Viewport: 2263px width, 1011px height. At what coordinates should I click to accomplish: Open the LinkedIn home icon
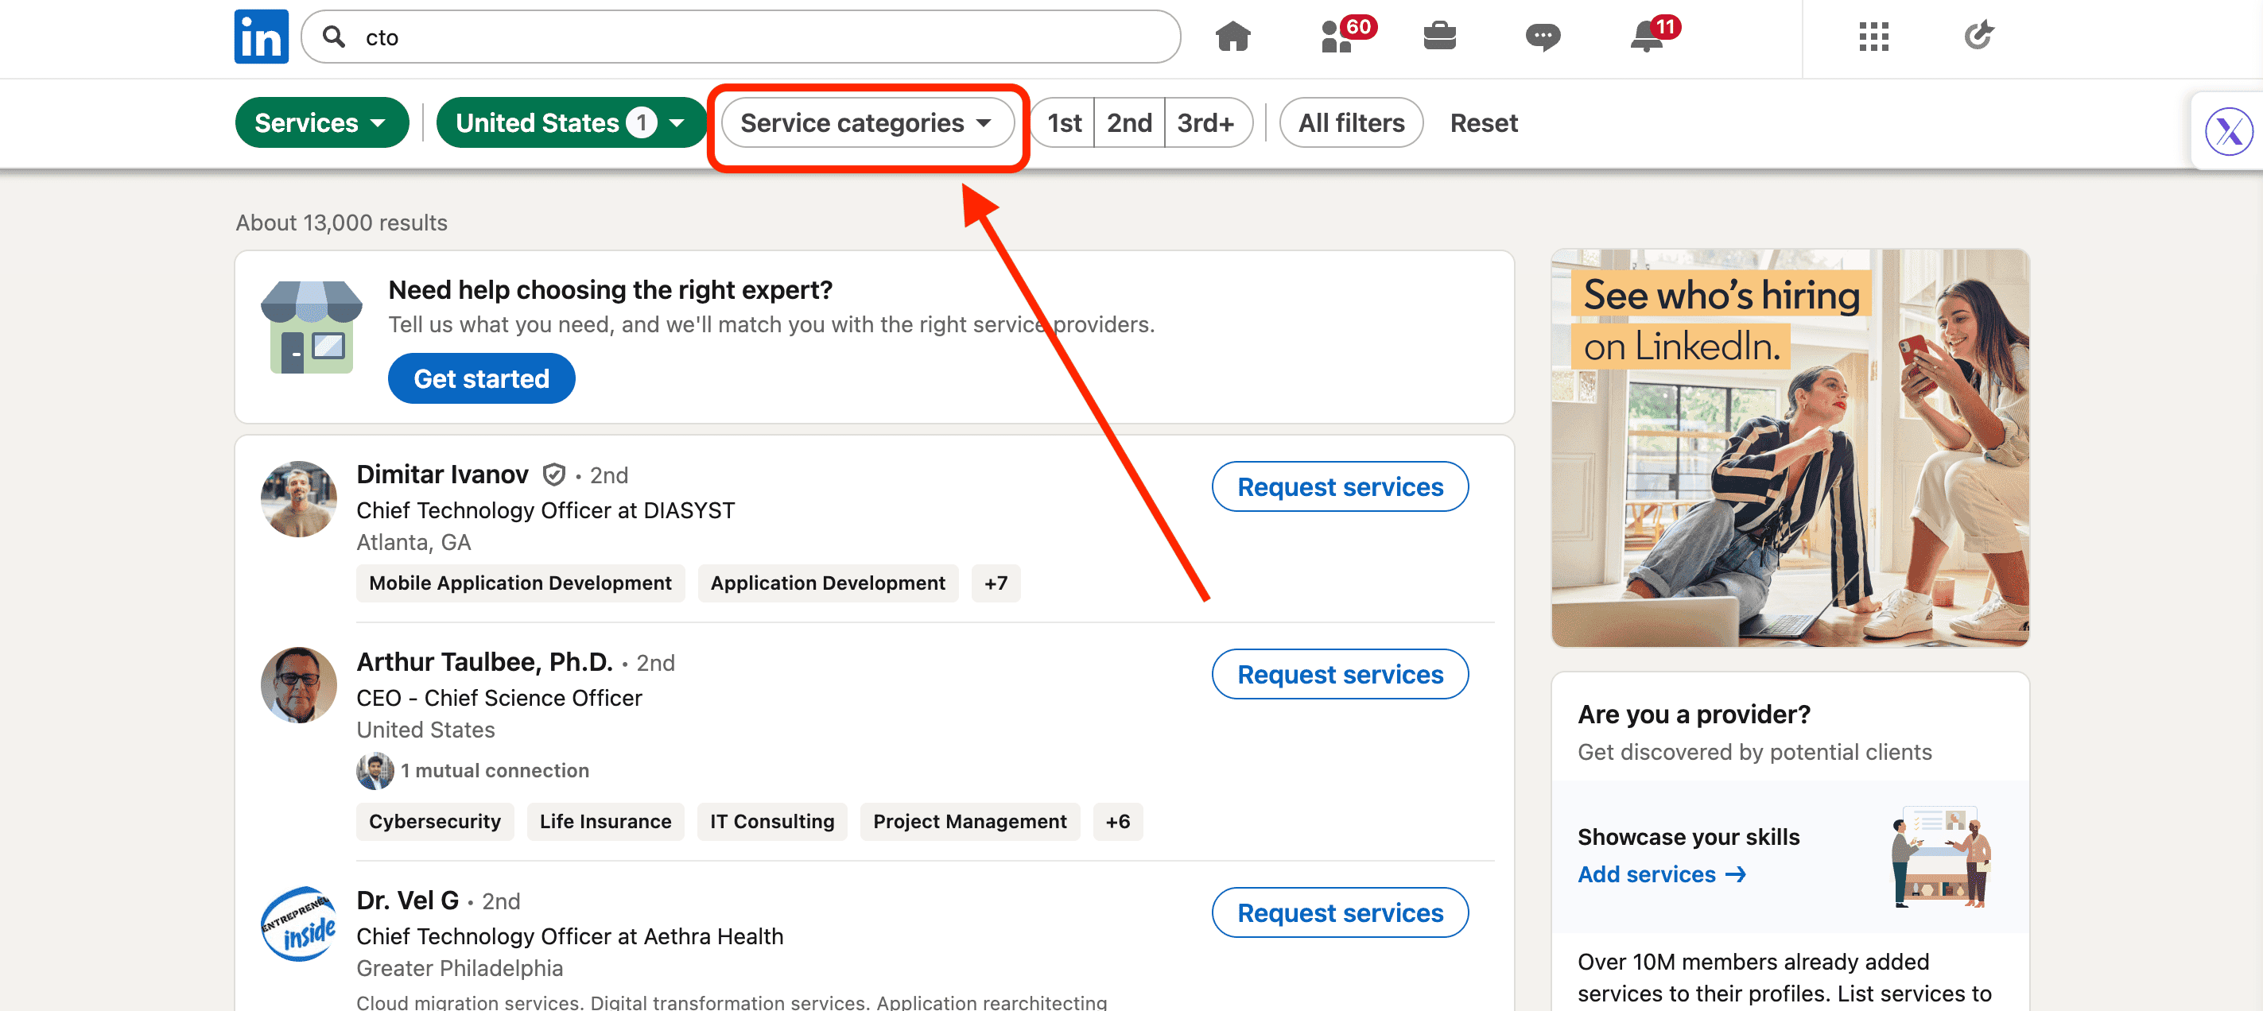pyautogui.click(x=1232, y=36)
